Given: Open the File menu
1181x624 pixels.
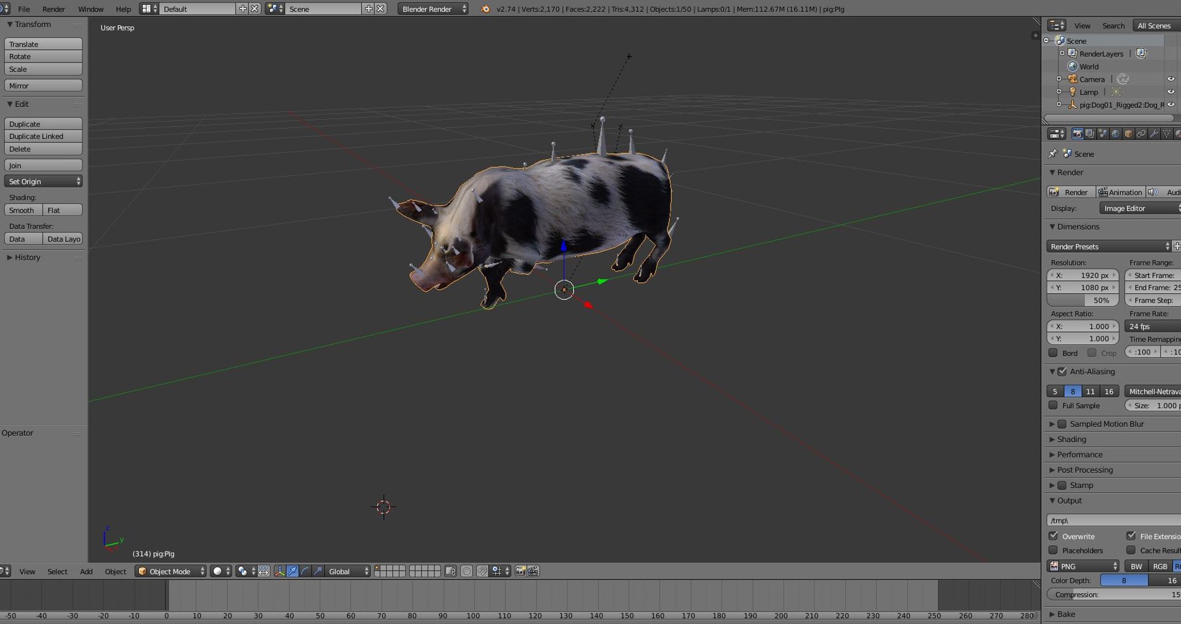Looking at the screenshot, I should point(24,9).
